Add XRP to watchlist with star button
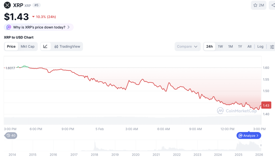 [x=258, y=5]
